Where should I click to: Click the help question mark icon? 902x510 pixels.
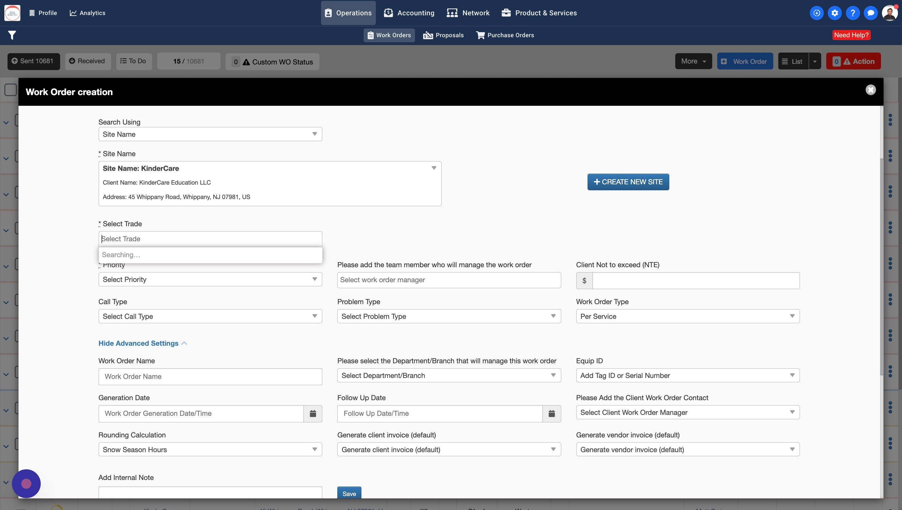point(853,13)
